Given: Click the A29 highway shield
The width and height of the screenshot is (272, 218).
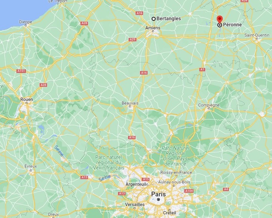Looking at the screenshot, I should pyautogui.click(x=132, y=40).
